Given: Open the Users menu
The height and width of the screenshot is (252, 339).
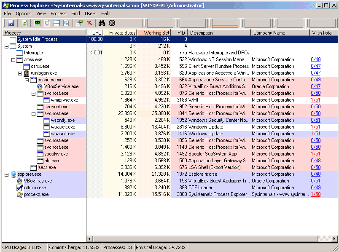Looking at the screenshot, I should 90,13.
